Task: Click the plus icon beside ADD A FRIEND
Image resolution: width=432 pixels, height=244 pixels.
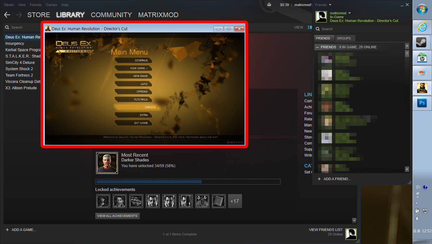Action: click(x=319, y=179)
